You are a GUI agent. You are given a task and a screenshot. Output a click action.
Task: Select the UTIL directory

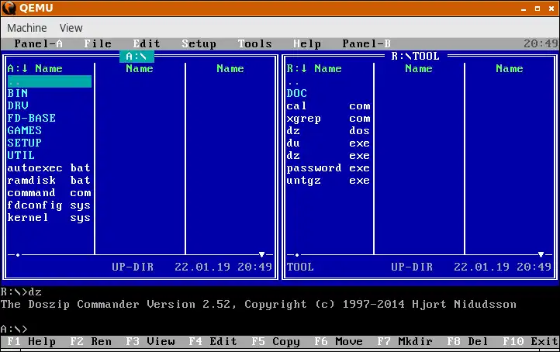pyautogui.click(x=21, y=155)
